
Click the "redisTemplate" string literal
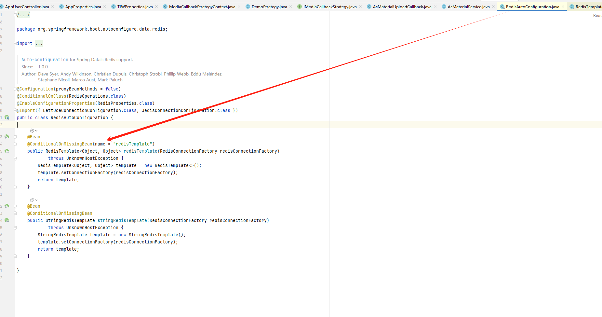133,144
